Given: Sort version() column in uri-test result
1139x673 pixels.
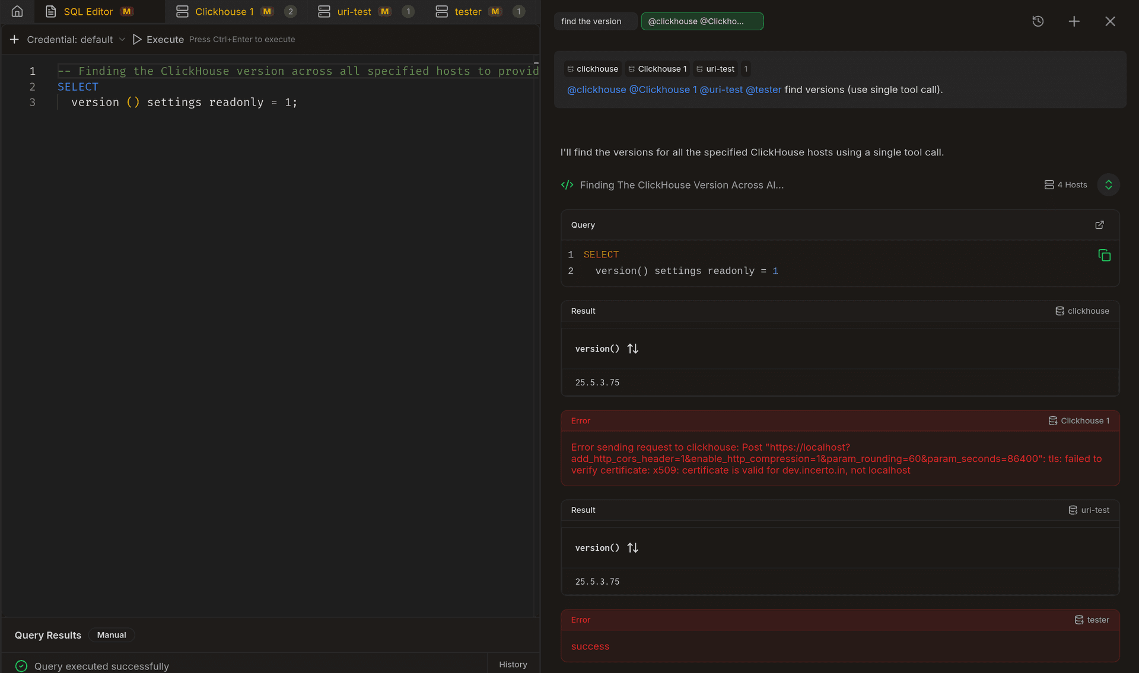Looking at the screenshot, I should pos(632,548).
